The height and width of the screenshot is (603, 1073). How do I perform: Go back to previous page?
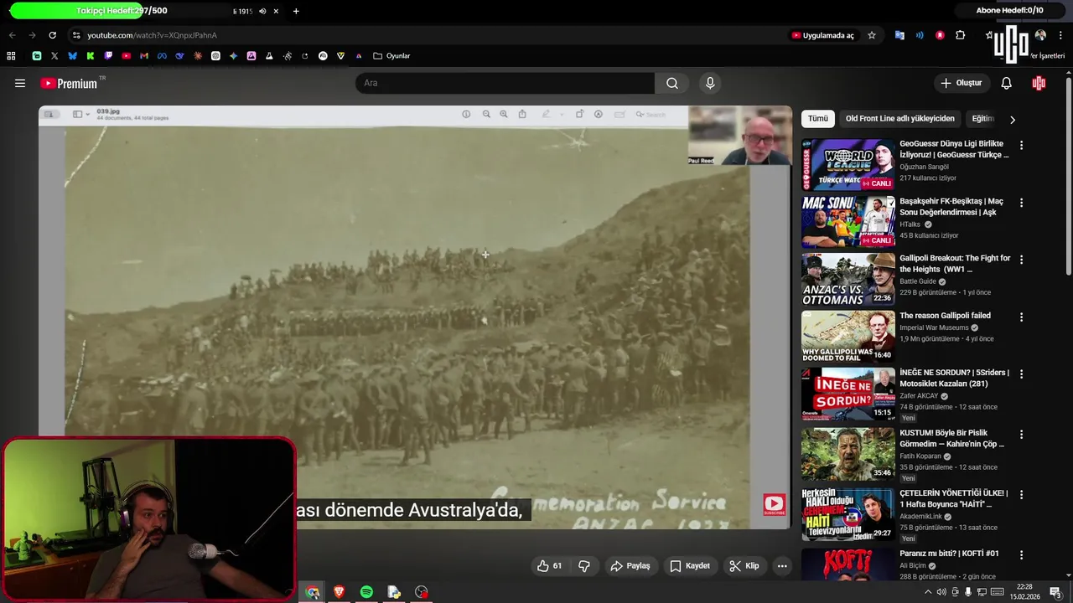pos(12,35)
